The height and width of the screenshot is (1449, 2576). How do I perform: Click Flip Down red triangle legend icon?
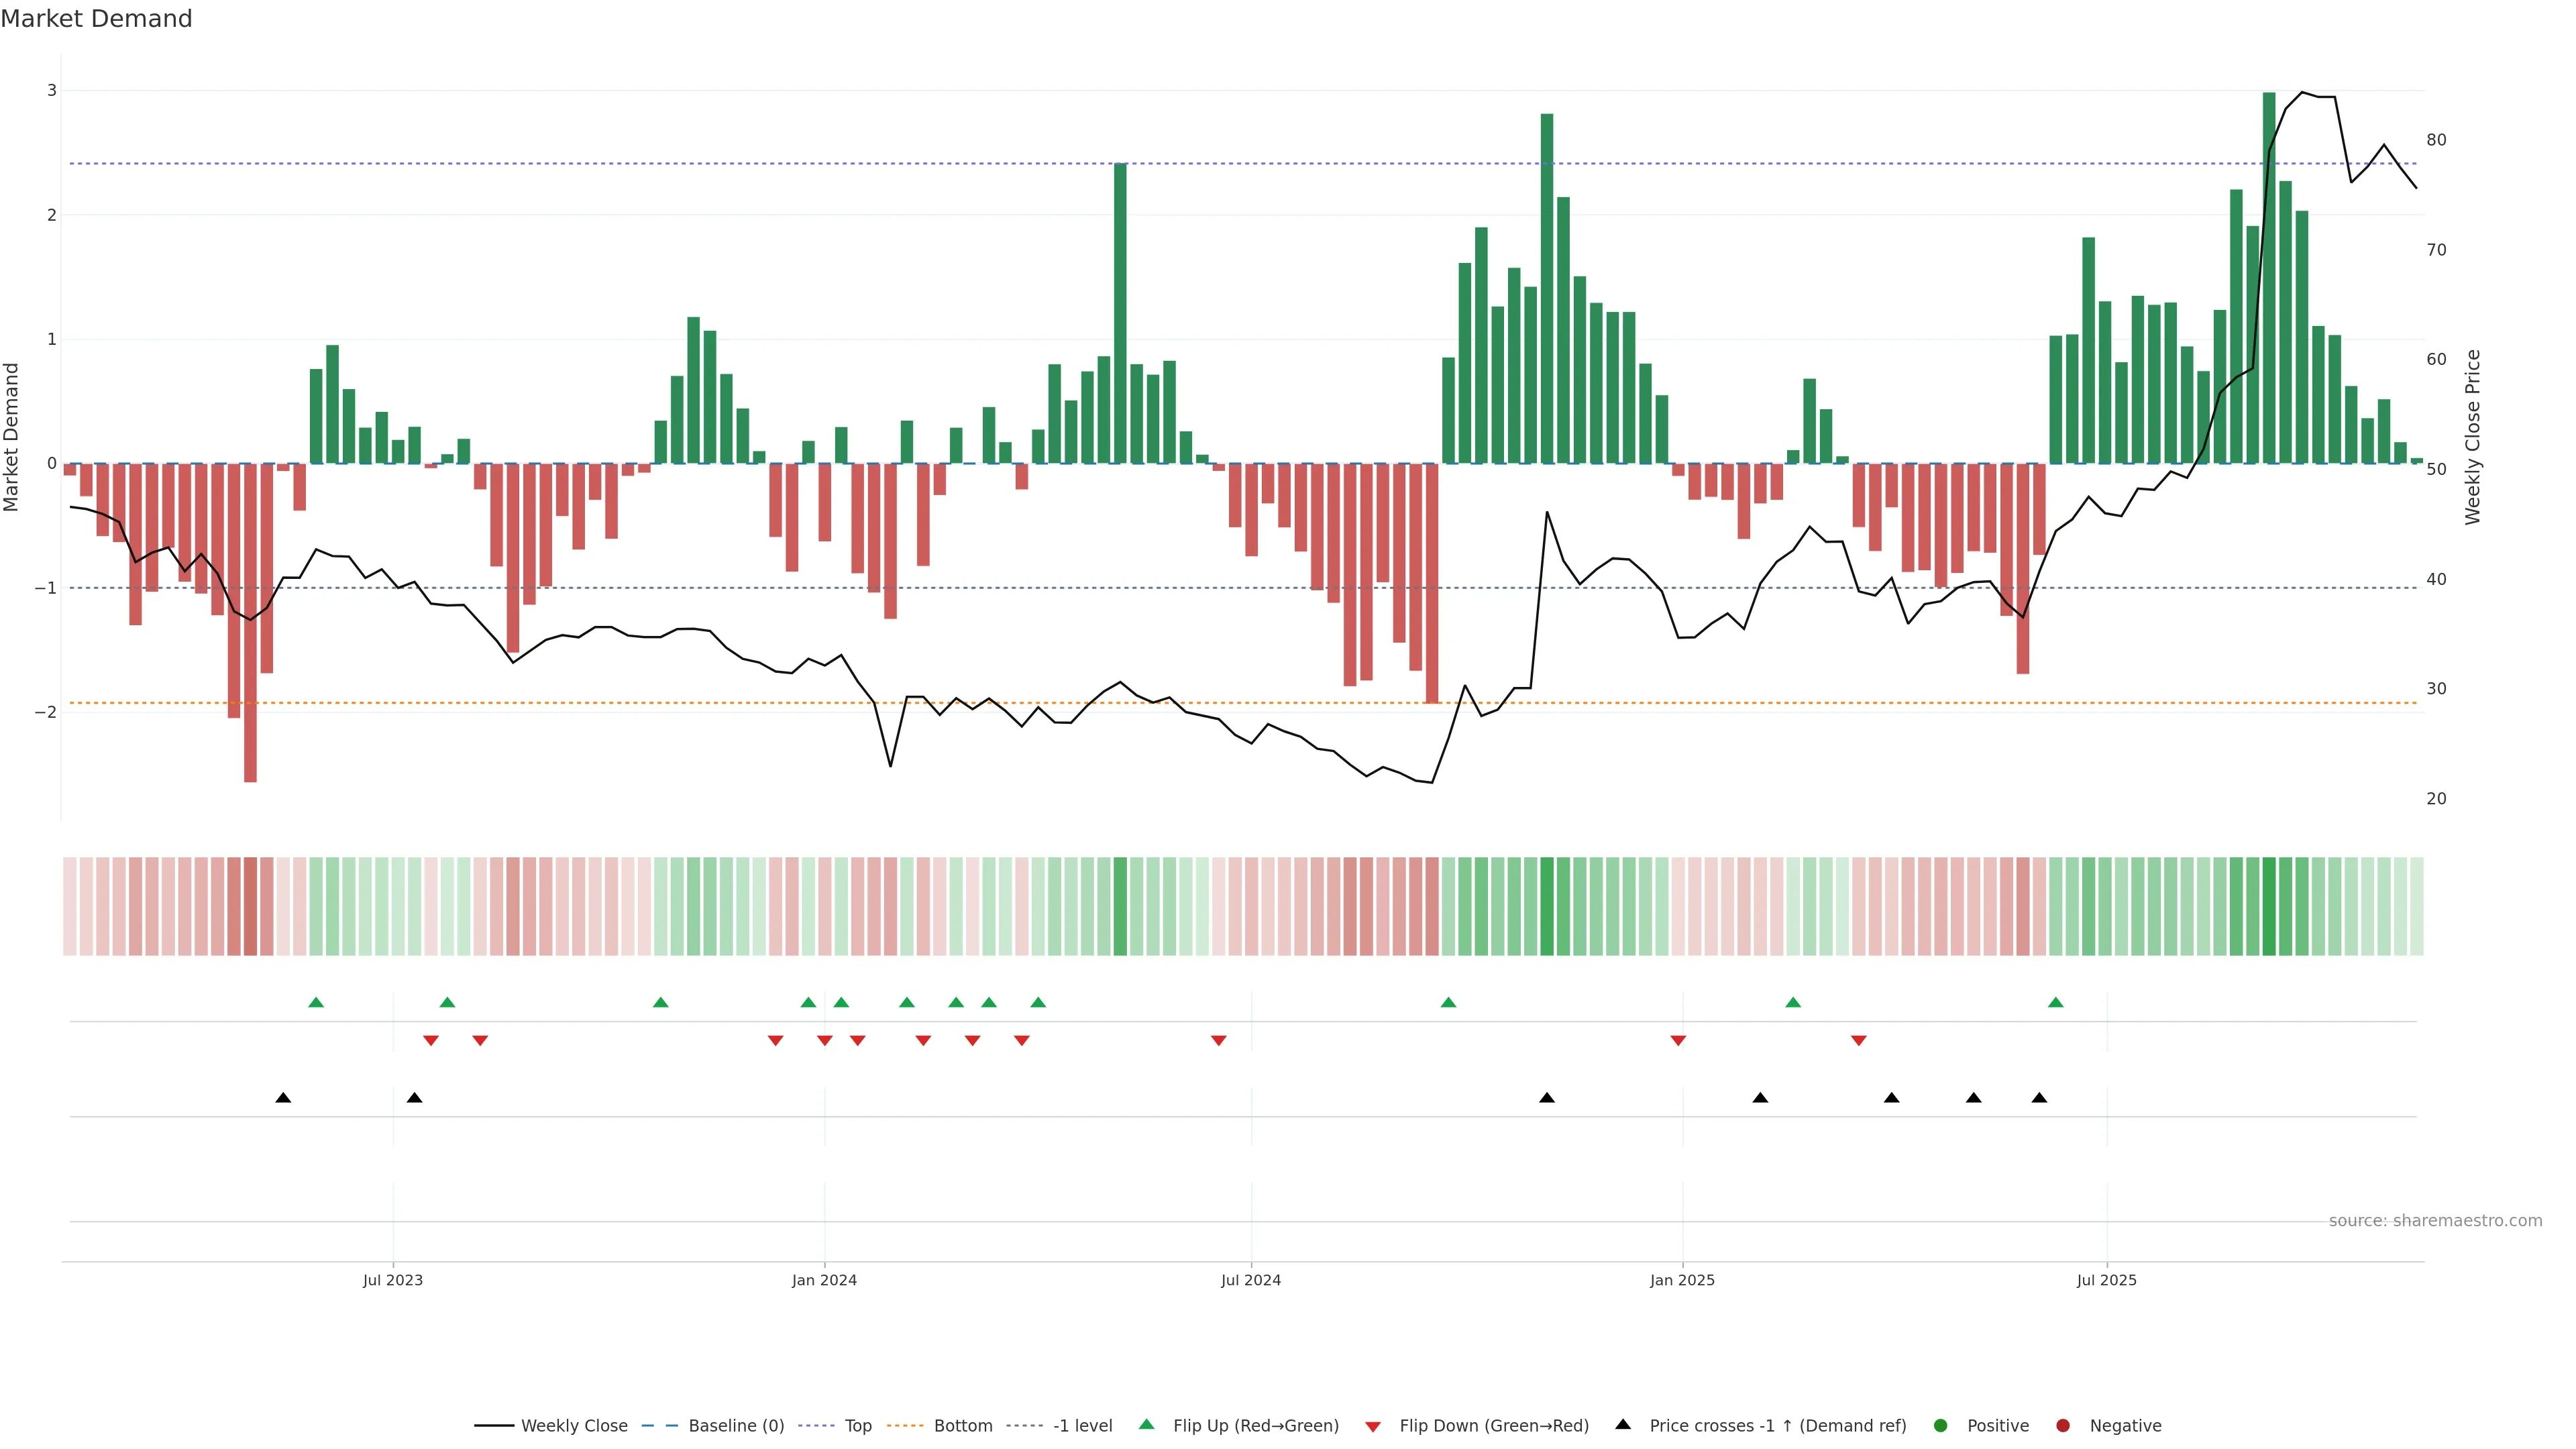pyautogui.click(x=1373, y=1427)
